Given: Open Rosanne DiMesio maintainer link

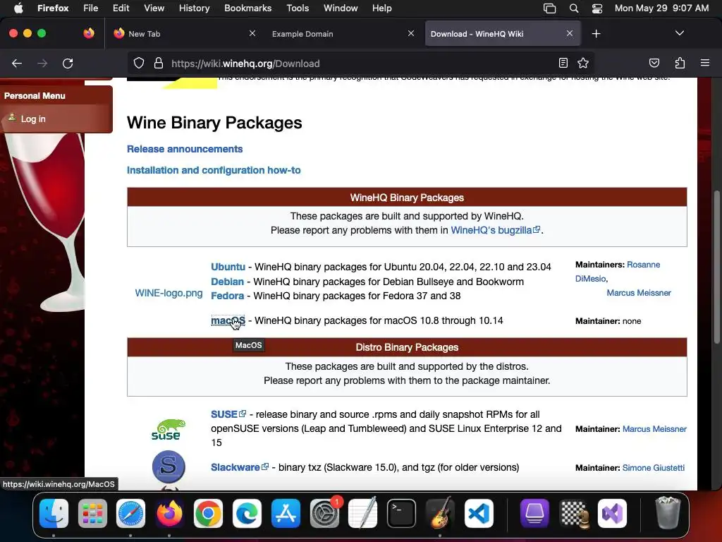Looking at the screenshot, I should [x=644, y=265].
